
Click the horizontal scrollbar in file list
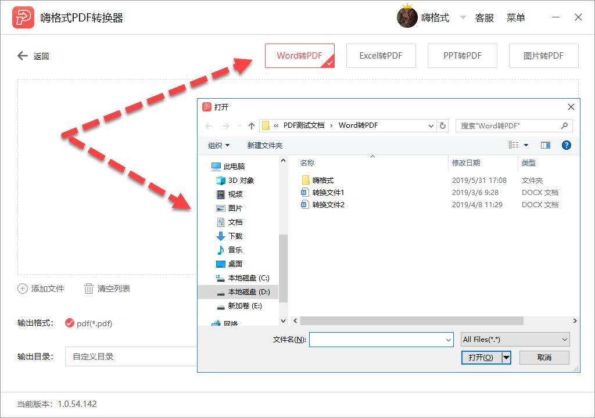pos(411,321)
